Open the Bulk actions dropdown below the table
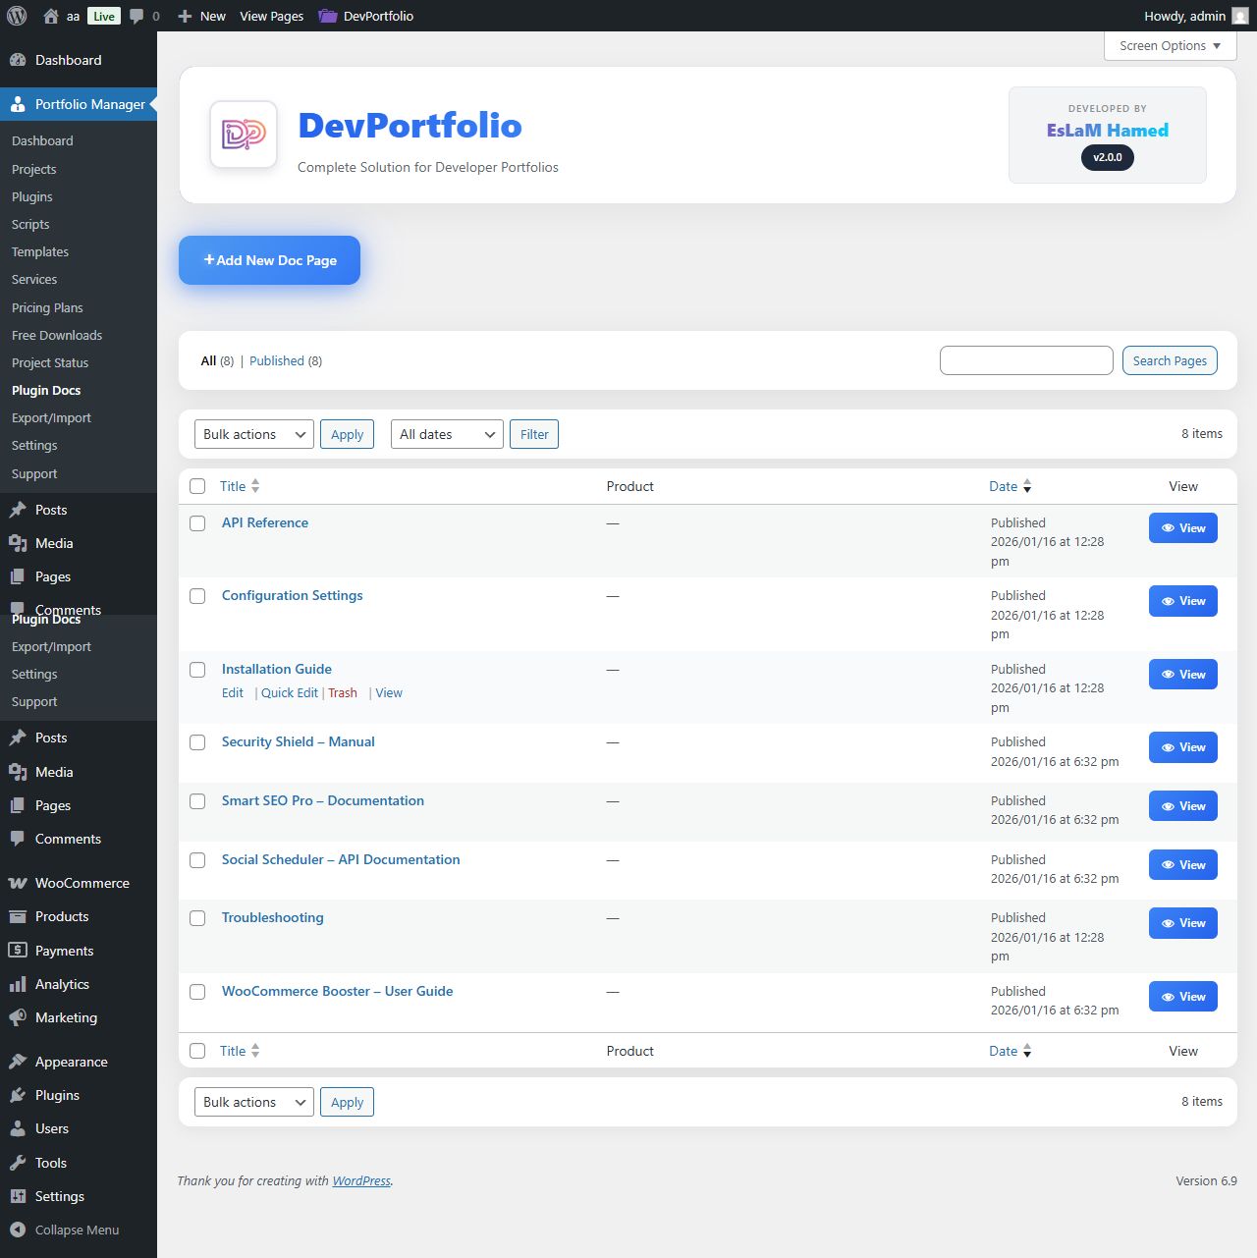Image resolution: width=1257 pixels, height=1258 pixels. [254, 1102]
